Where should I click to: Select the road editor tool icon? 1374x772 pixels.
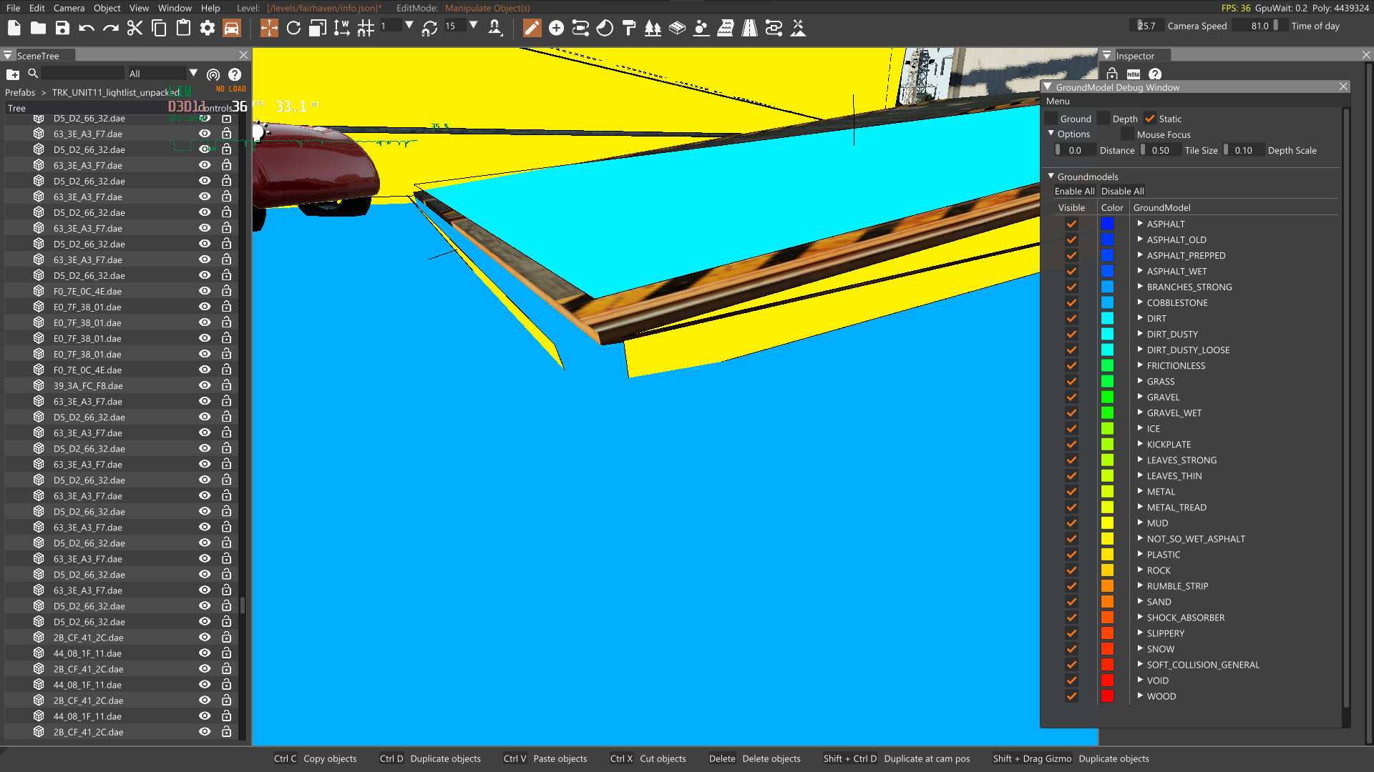point(749,28)
